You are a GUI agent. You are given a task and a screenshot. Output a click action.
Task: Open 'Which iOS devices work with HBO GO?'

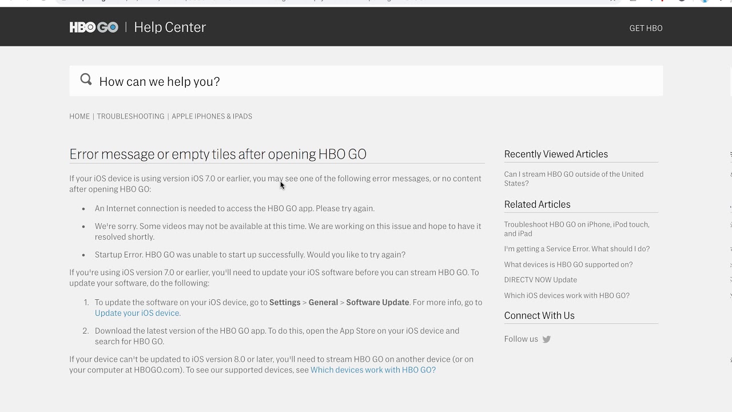tap(567, 296)
